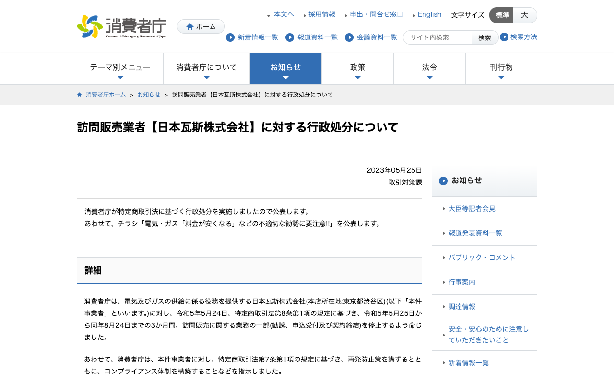The width and height of the screenshot is (614, 384).
Task: Click the triangle bullet beside 行事案内
Action: 444,282
